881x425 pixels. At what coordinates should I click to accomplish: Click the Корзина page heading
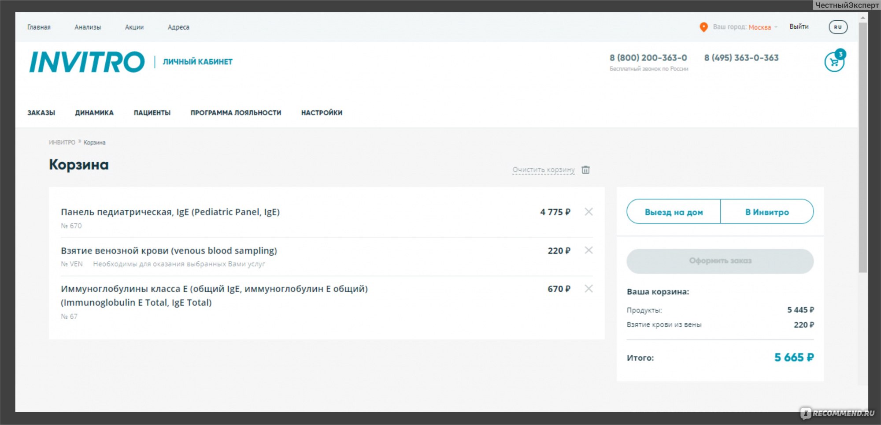tap(79, 164)
